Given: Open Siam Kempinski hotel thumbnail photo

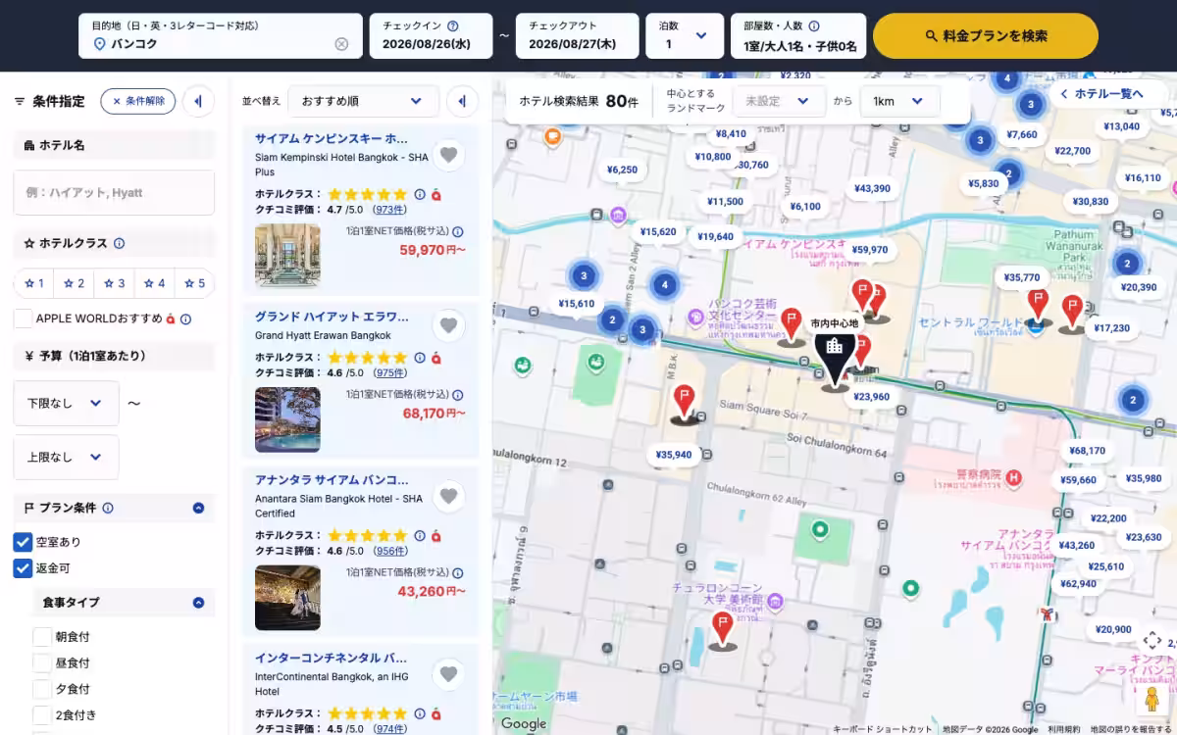Looking at the screenshot, I should (x=287, y=256).
